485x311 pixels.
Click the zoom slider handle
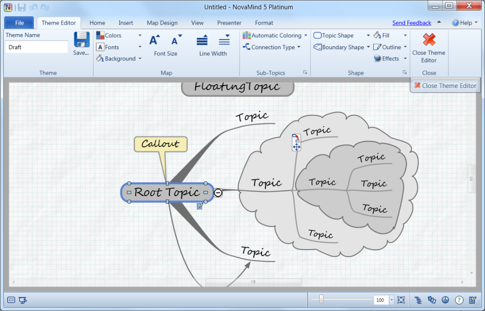tap(322, 299)
